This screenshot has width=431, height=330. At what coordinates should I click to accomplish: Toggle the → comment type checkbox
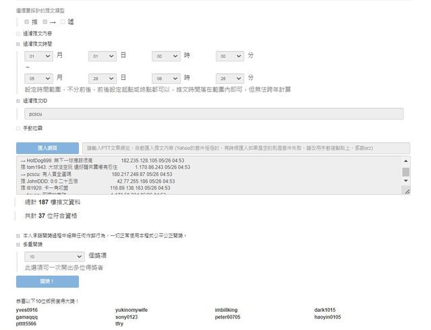[x=45, y=22]
